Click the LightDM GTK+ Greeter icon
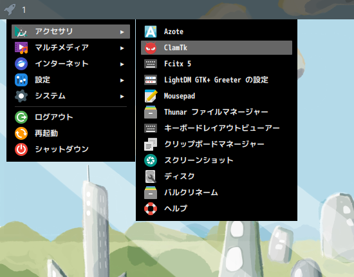 pyautogui.click(x=151, y=80)
